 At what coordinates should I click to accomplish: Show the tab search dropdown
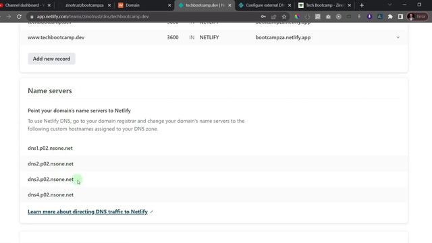point(389,5)
